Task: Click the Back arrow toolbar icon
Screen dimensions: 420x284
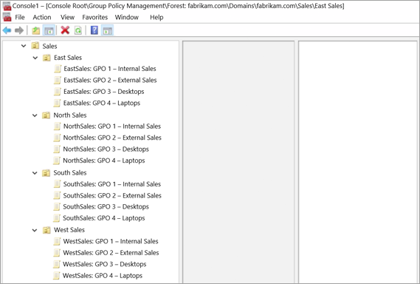Action: tap(7, 30)
